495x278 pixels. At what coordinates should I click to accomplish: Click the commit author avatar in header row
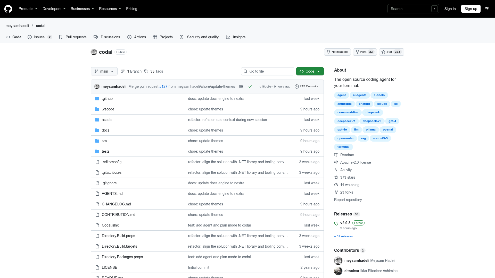(x=97, y=86)
